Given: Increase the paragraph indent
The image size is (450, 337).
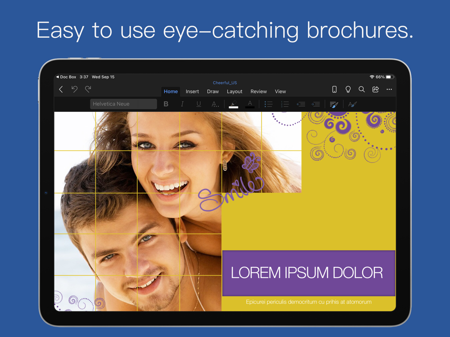Looking at the screenshot, I should (x=316, y=104).
